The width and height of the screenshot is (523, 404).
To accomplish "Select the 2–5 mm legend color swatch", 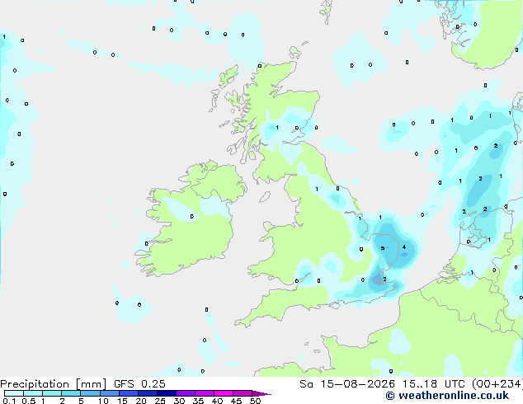I will [71, 393].
